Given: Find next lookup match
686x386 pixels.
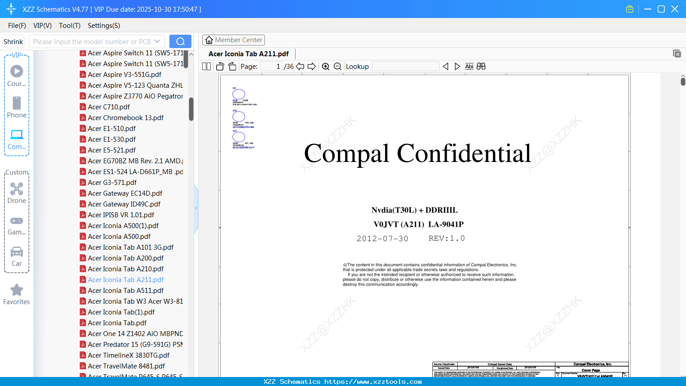Looking at the screenshot, I should [457, 67].
